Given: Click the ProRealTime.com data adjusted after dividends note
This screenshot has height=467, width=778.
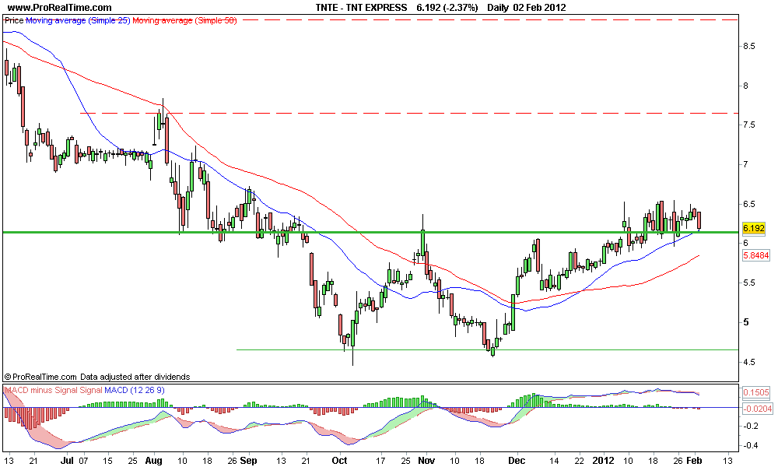Looking at the screenshot, I should pos(97,377).
